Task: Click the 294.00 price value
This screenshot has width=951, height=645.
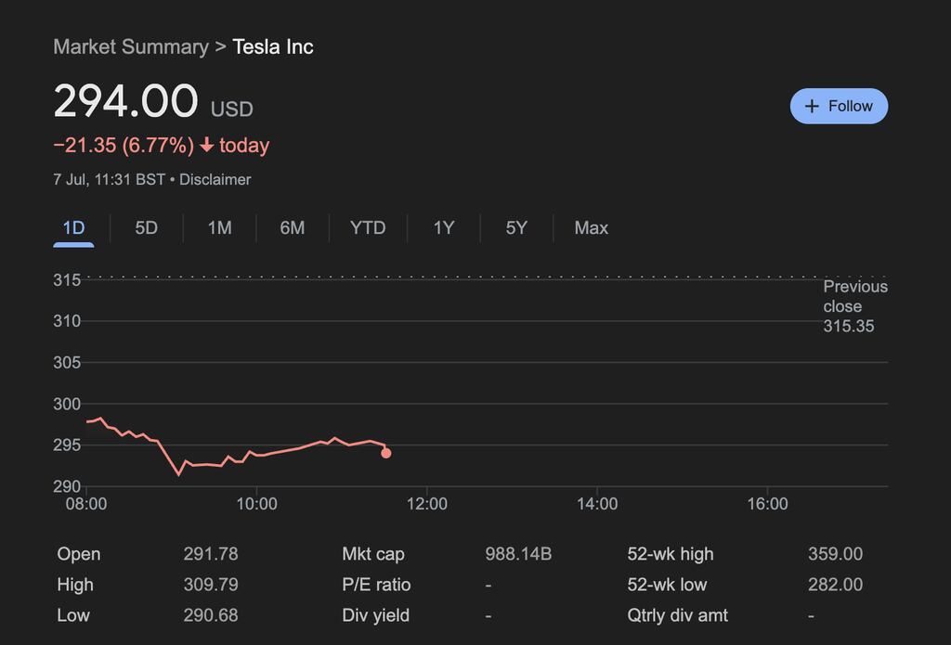Action: click(x=125, y=100)
